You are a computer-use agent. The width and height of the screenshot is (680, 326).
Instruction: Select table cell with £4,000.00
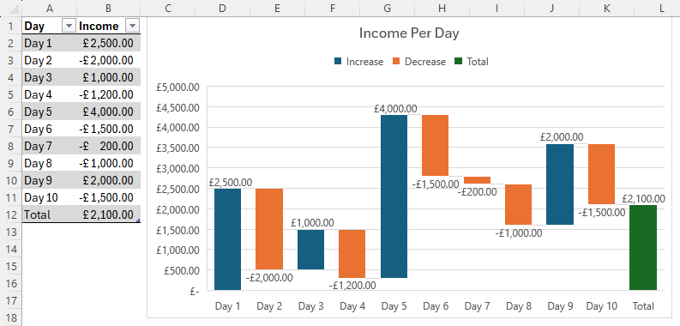(109, 112)
